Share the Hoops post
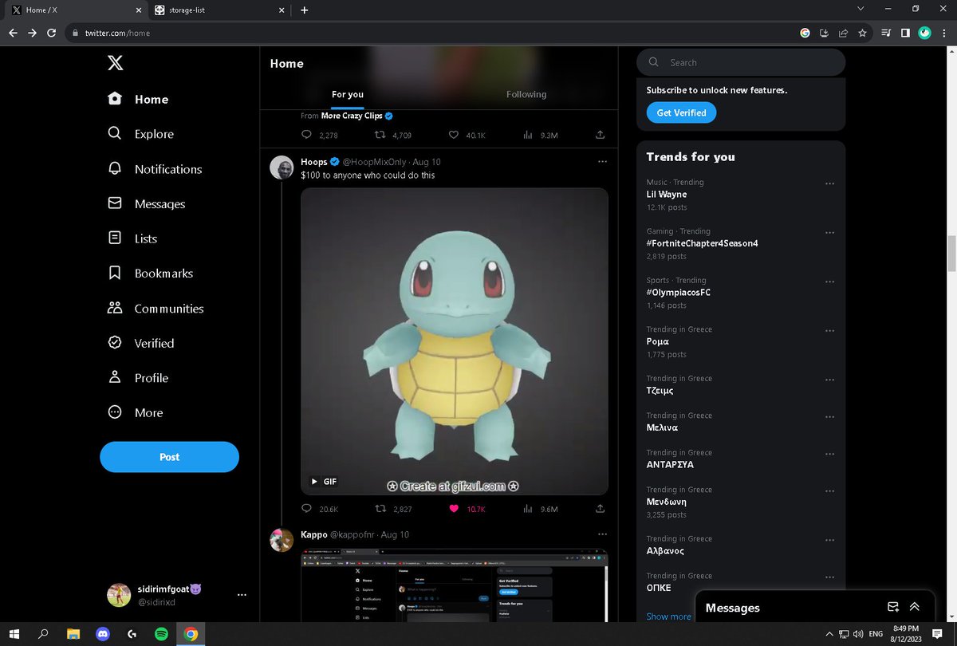957x646 pixels. tap(600, 509)
